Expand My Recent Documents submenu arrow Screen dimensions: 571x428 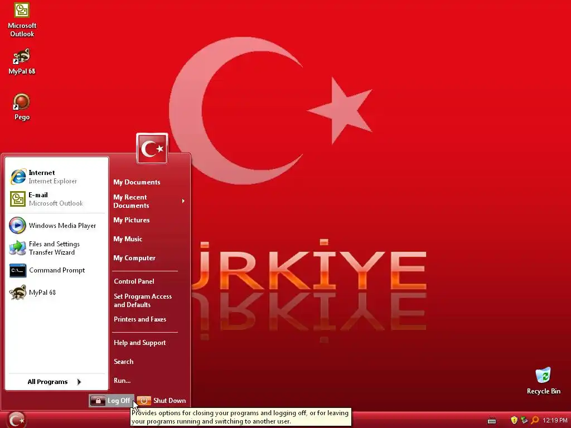(183, 201)
